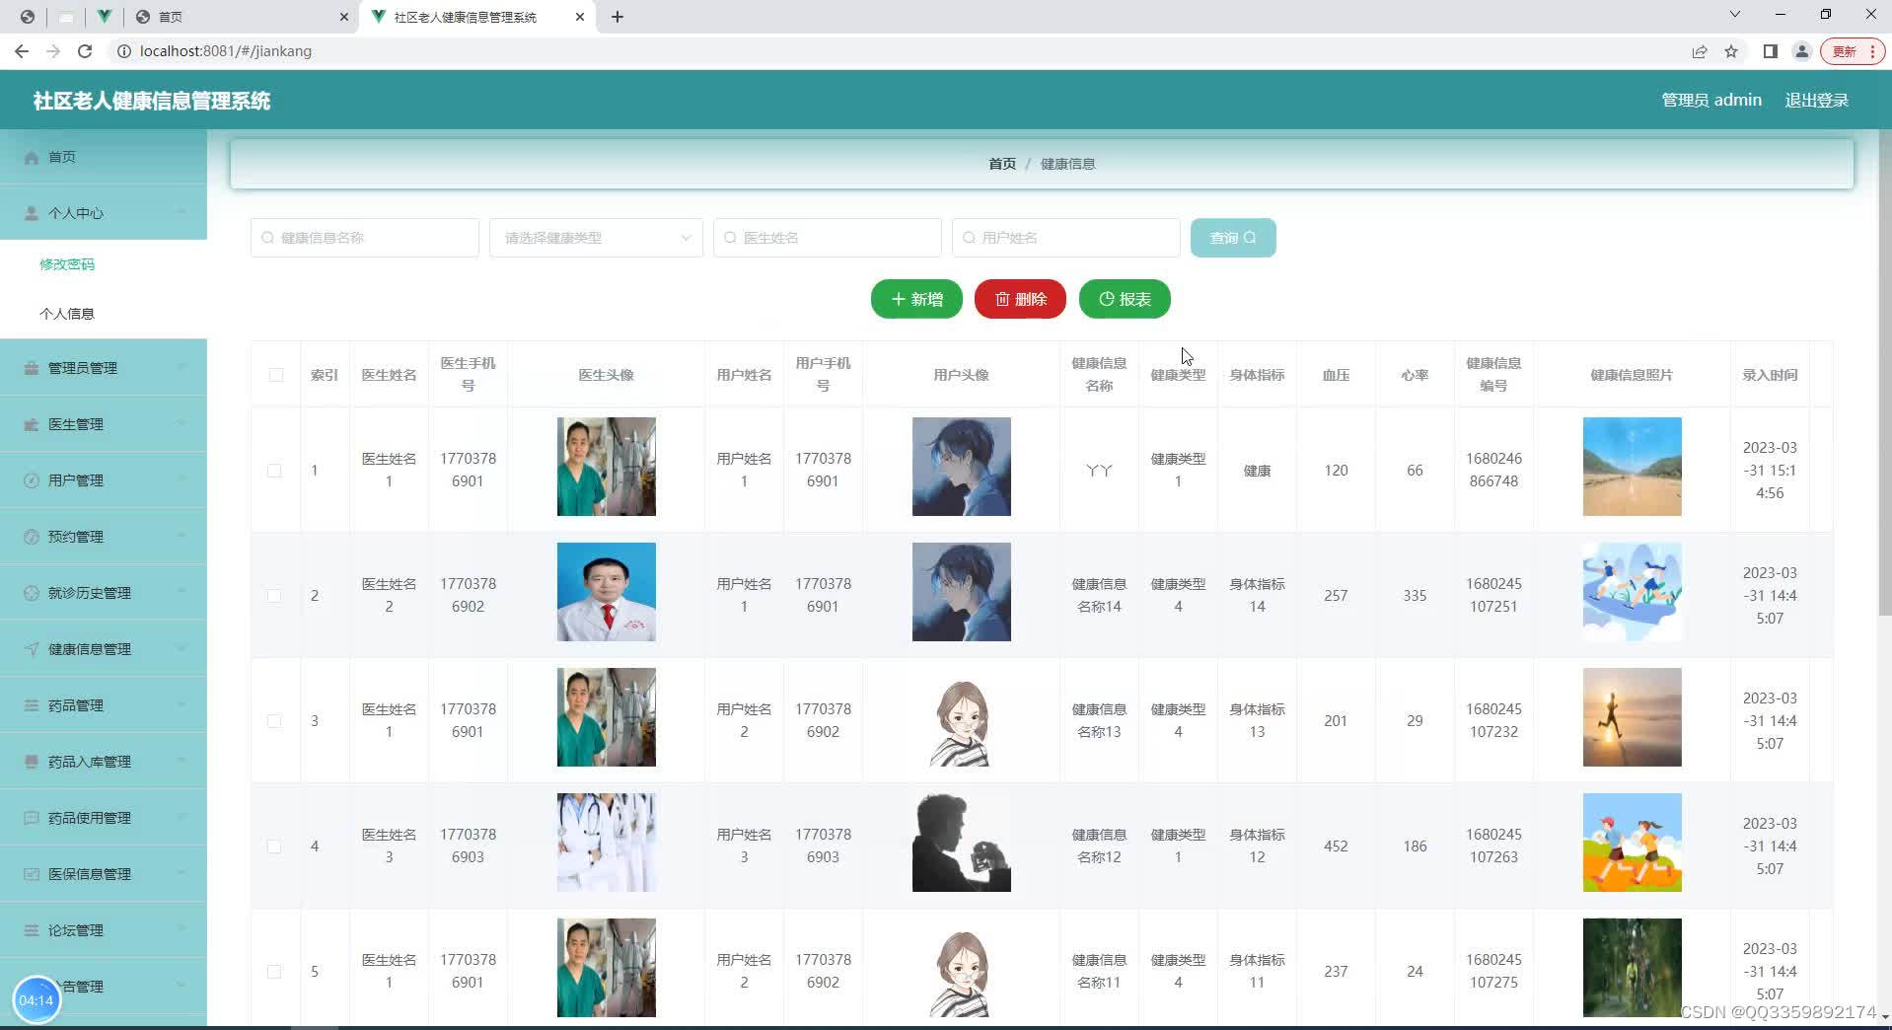This screenshot has height=1030, width=1892.
Task: Click the home icon beside 首页 in sidebar
Action: (x=32, y=157)
